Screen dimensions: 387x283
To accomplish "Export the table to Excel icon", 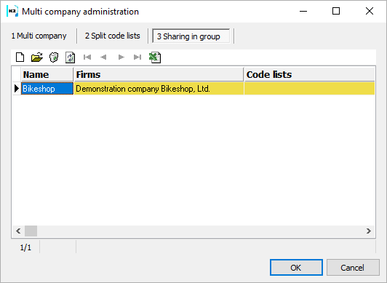I will click(155, 57).
